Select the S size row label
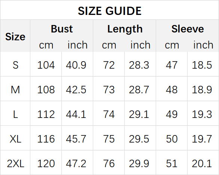 [15, 65]
